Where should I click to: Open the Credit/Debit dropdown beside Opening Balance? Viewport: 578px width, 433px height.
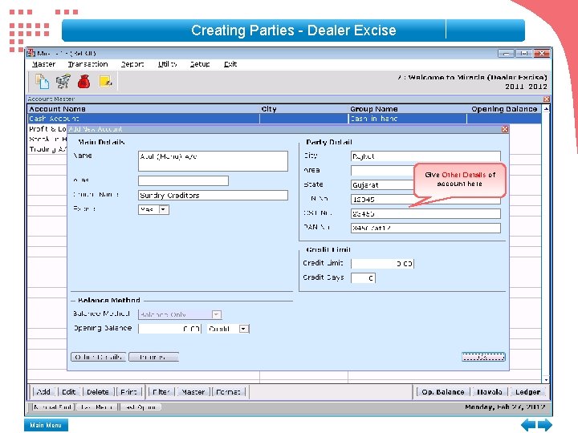(244, 329)
